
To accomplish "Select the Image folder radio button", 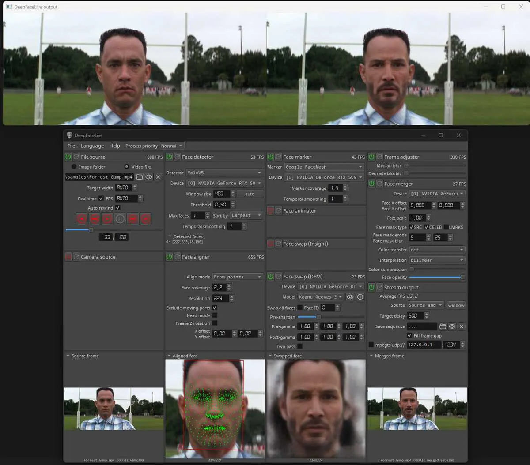I will [74, 167].
